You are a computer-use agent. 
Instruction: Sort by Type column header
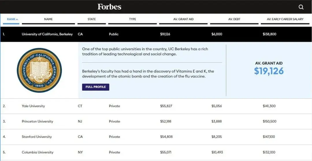(x=133, y=19)
